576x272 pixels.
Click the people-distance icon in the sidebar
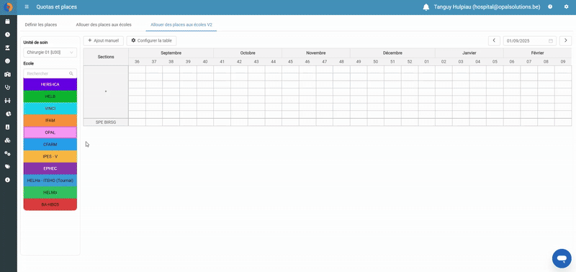[7, 101]
